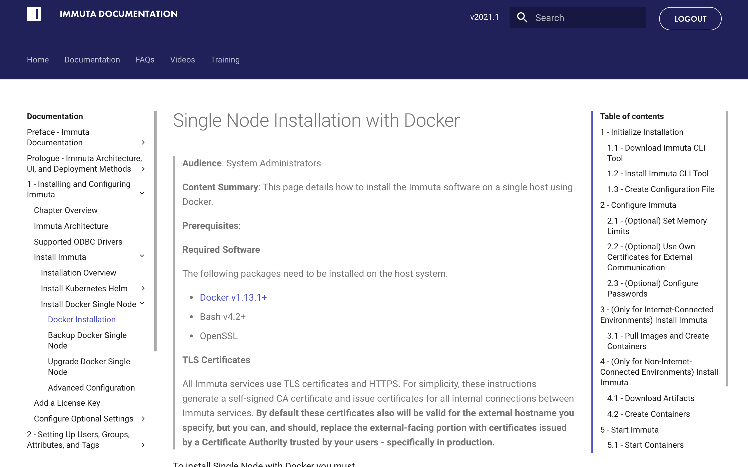
Task: Open the Videos tab
Action: [182, 60]
